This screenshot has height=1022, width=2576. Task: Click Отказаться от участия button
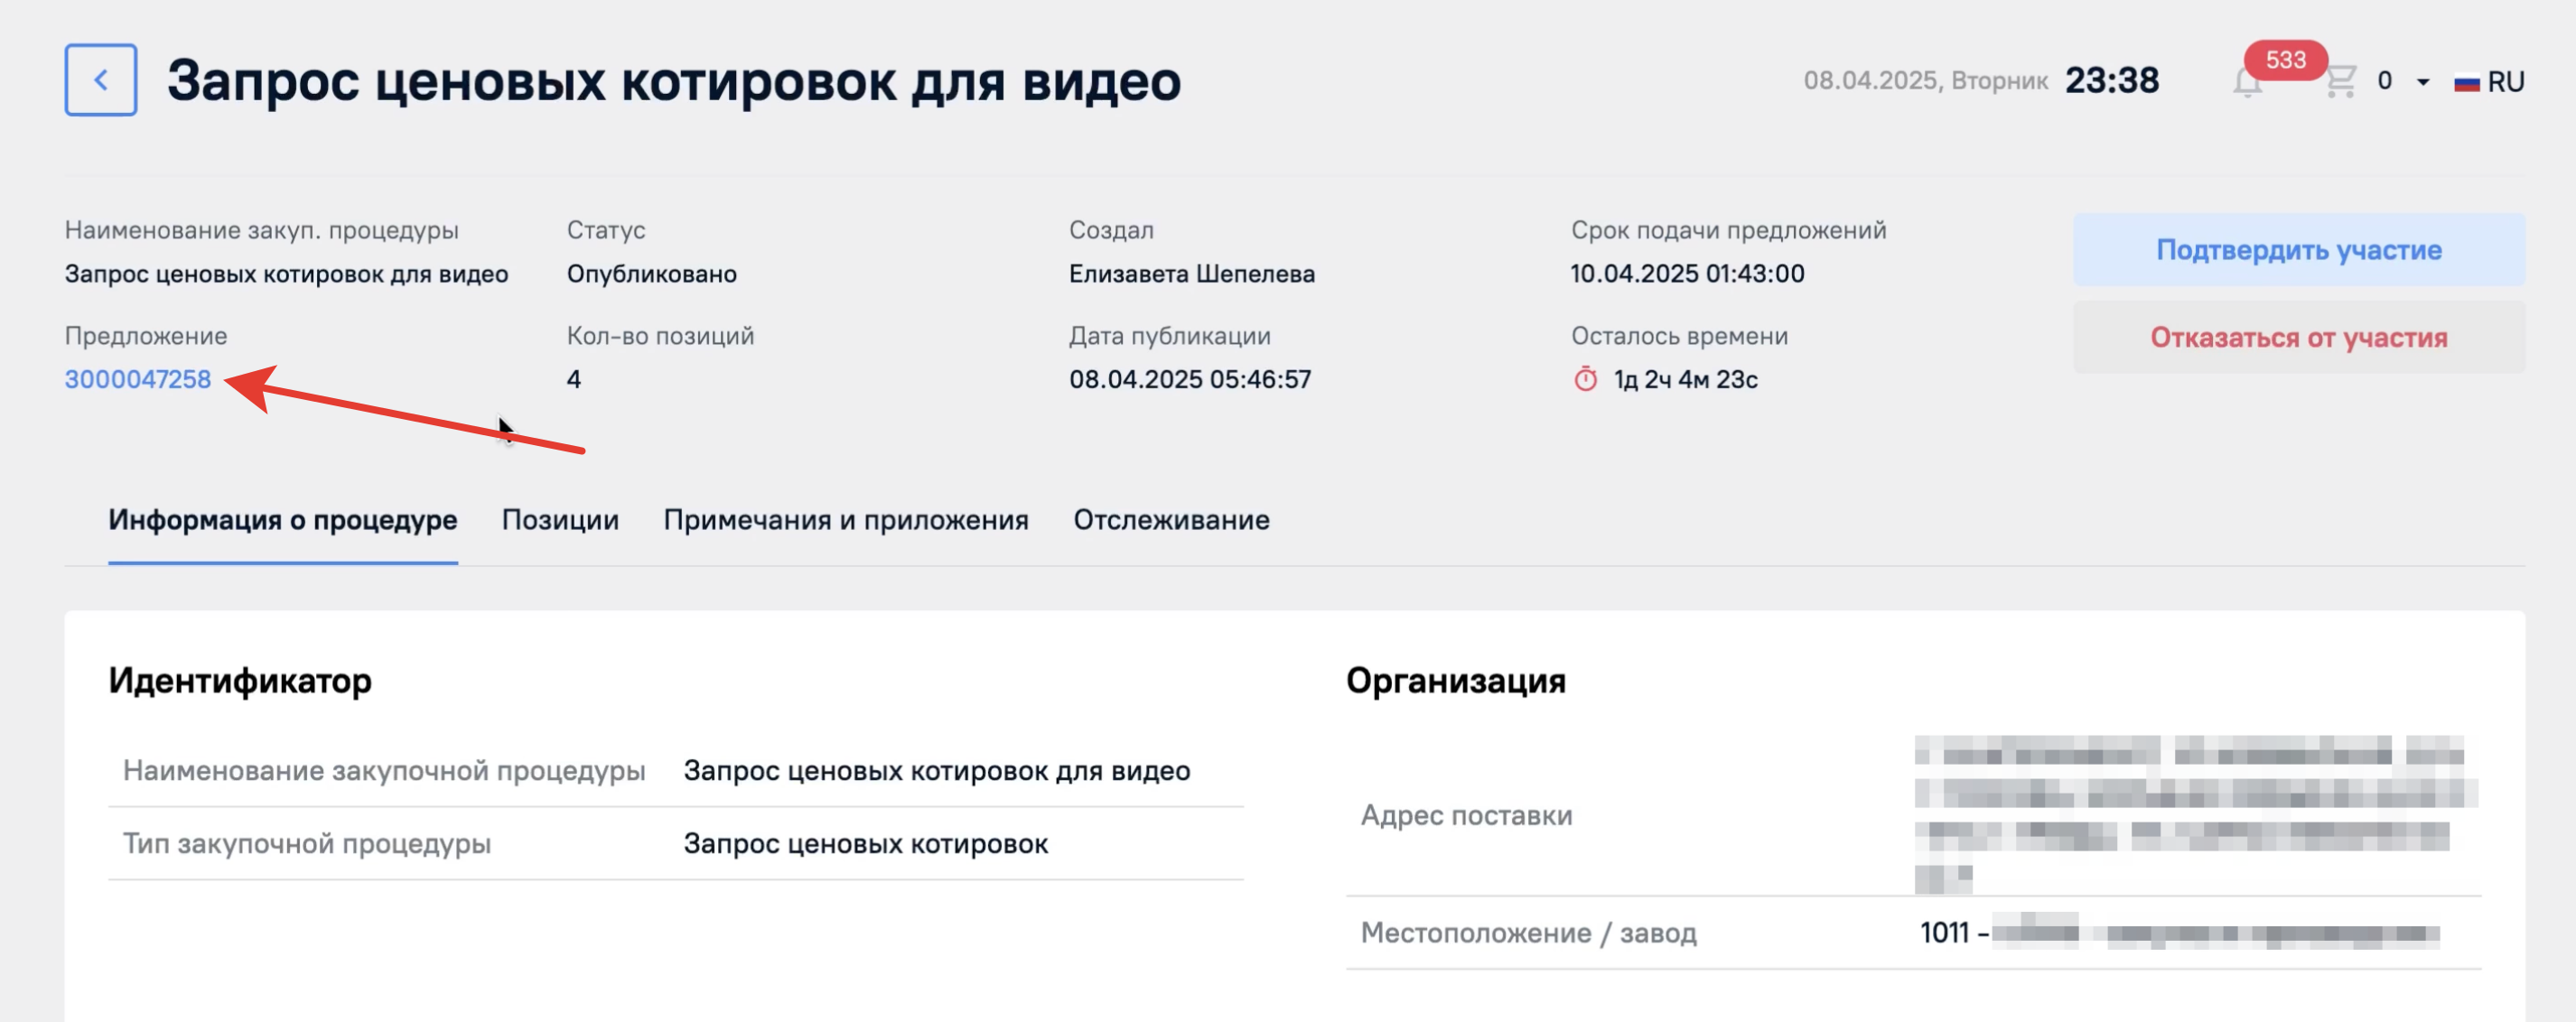(2298, 338)
